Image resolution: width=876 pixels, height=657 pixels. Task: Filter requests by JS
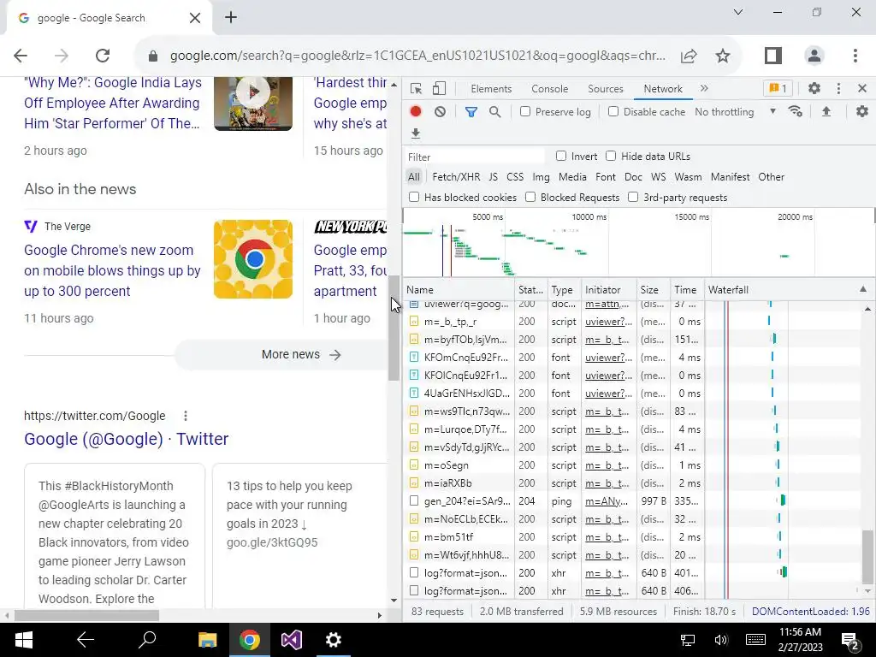point(493,177)
